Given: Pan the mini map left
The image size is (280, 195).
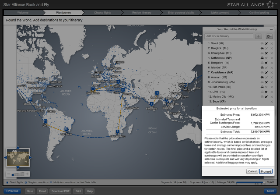Looking at the screenshot, I should pyautogui.click(x=5, y=157).
